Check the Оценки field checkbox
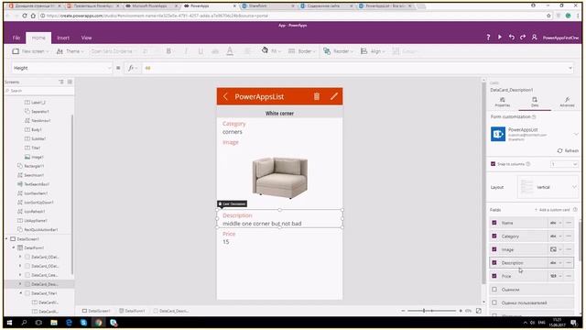The image size is (586, 330). [494, 290]
